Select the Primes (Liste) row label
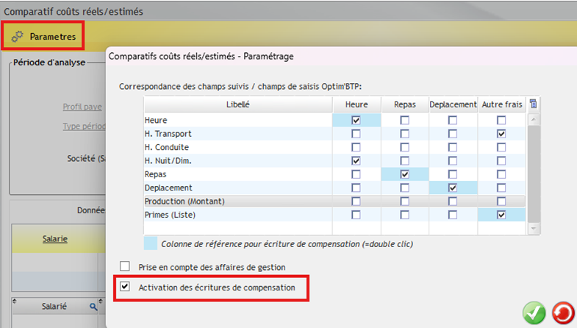Viewport: 577px width, 328px height. coord(170,215)
